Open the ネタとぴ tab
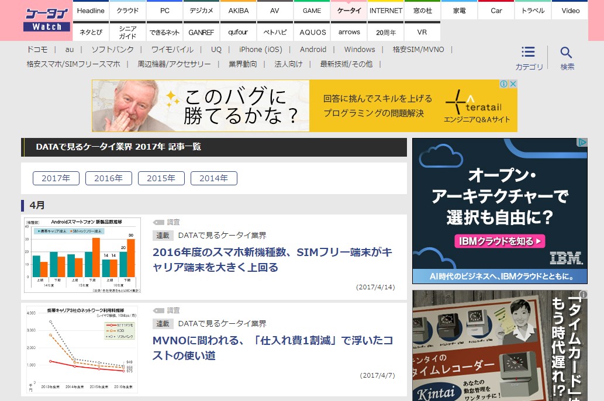 click(x=91, y=32)
